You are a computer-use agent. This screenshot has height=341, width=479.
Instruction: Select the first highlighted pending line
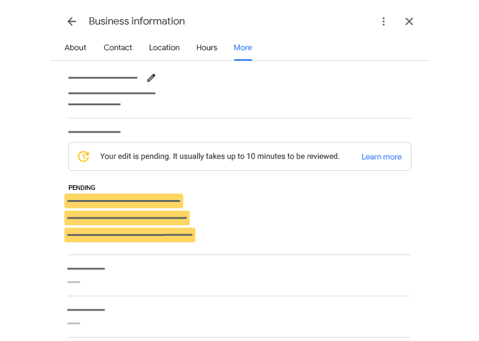tap(123, 201)
